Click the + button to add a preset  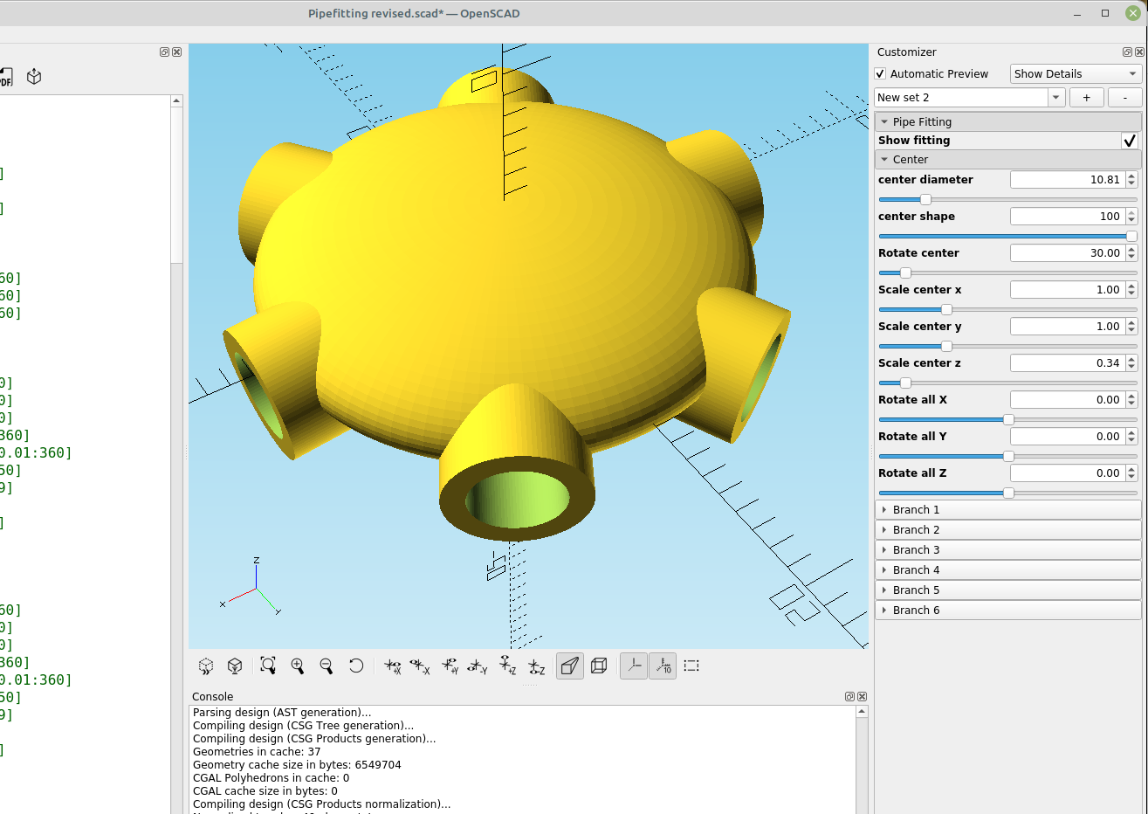1086,97
